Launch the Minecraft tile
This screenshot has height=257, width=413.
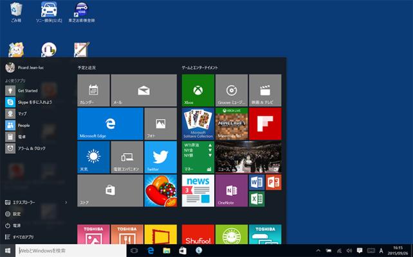[x=232, y=124]
